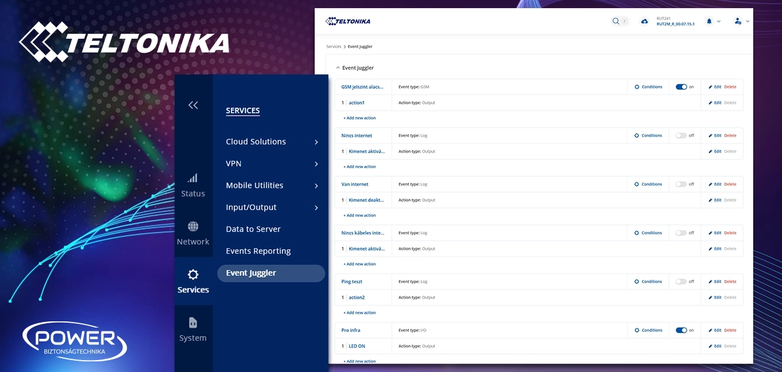Open the Ping teszt rule name
The image size is (782, 372).
point(352,282)
